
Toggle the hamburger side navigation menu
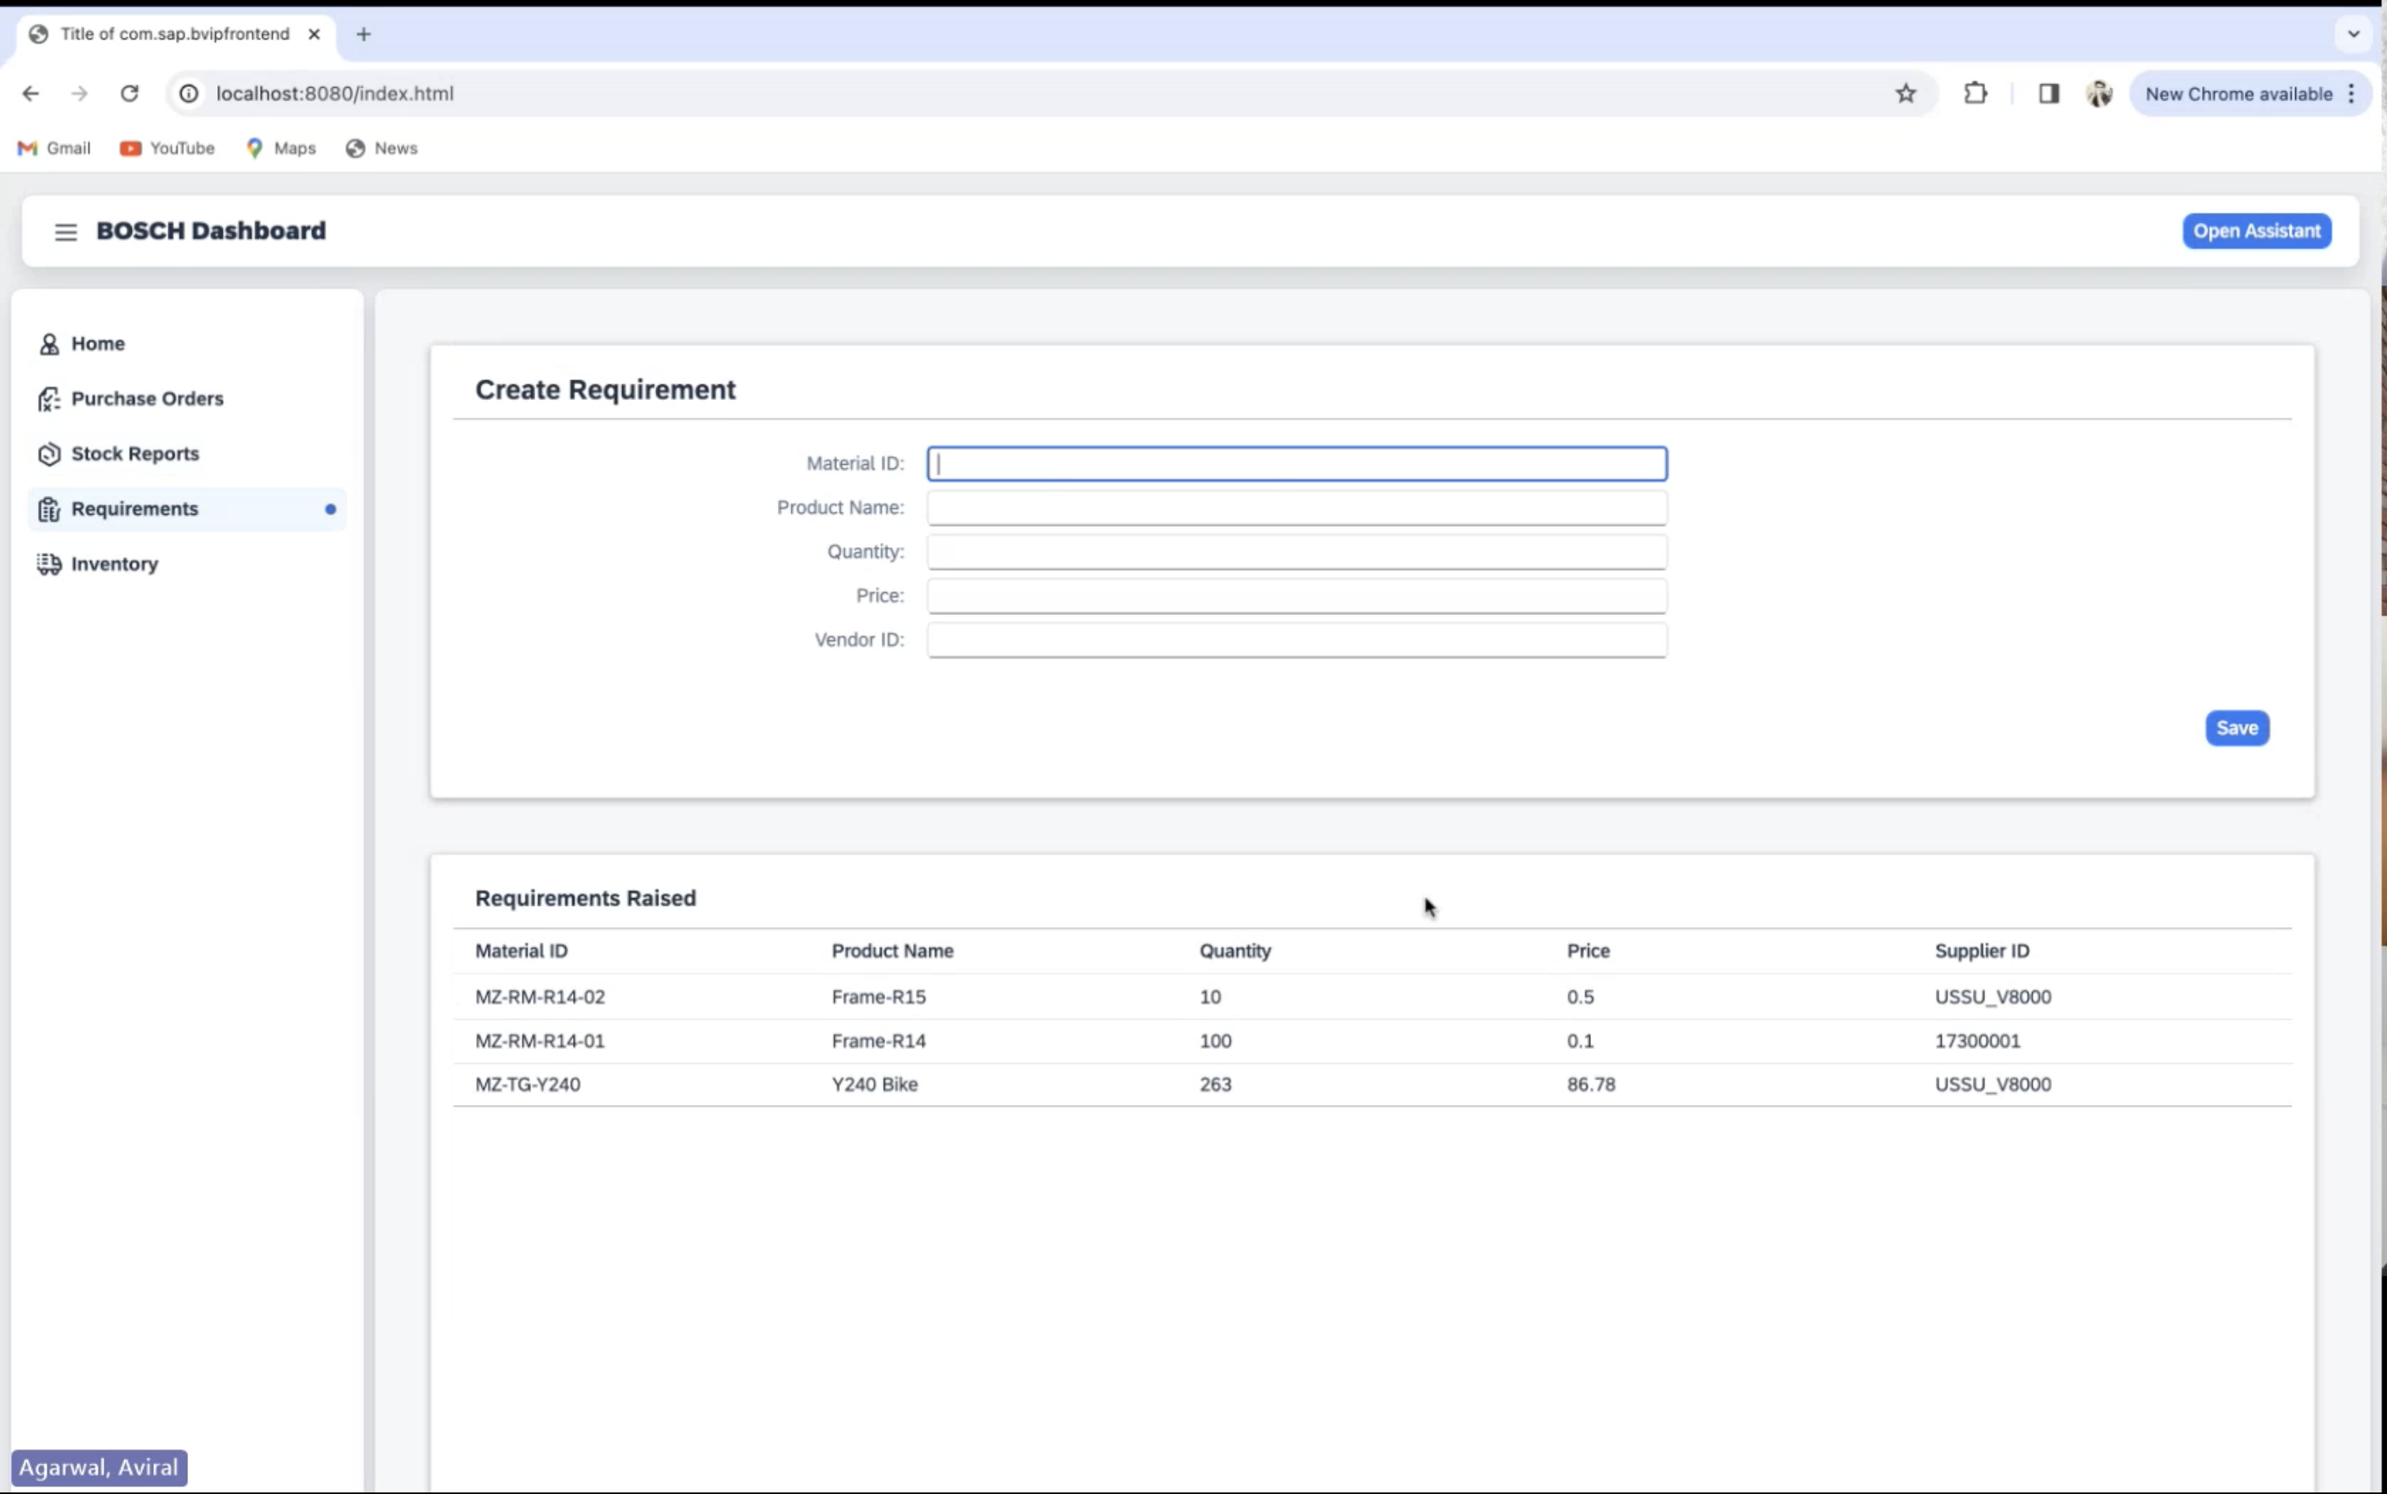tap(65, 231)
